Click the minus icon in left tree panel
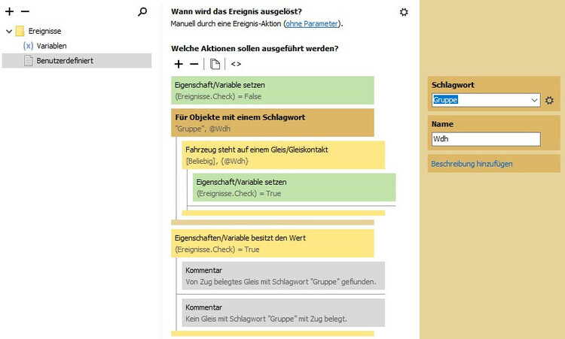The image size is (565, 339). coord(25,12)
